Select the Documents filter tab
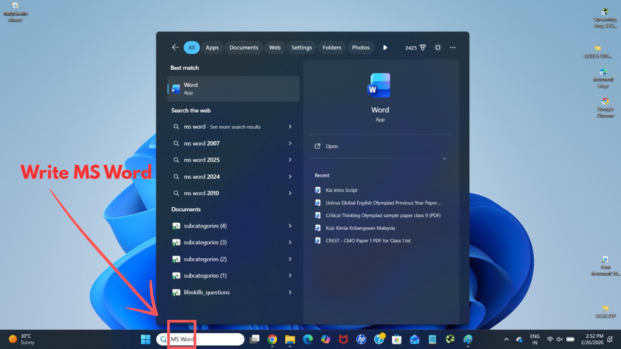Image resolution: width=621 pixels, height=349 pixels. [x=244, y=48]
